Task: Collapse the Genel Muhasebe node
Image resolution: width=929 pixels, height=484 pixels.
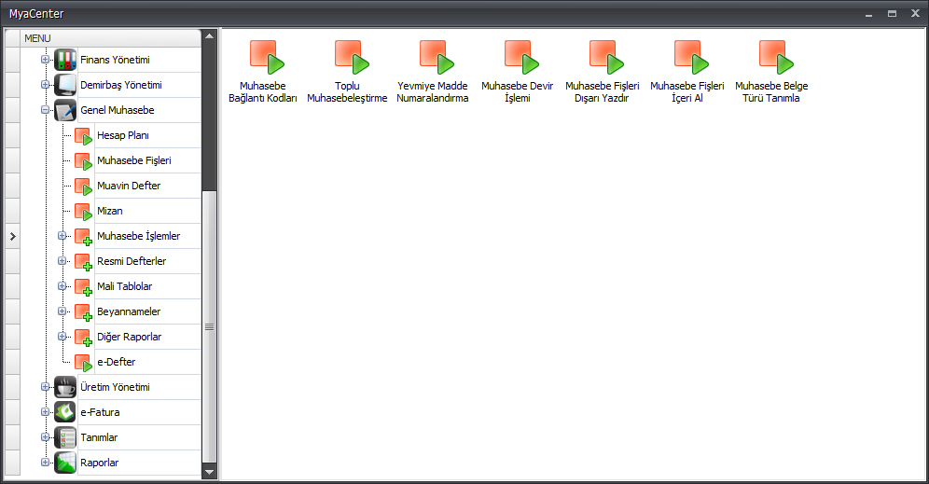Action: (45, 110)
